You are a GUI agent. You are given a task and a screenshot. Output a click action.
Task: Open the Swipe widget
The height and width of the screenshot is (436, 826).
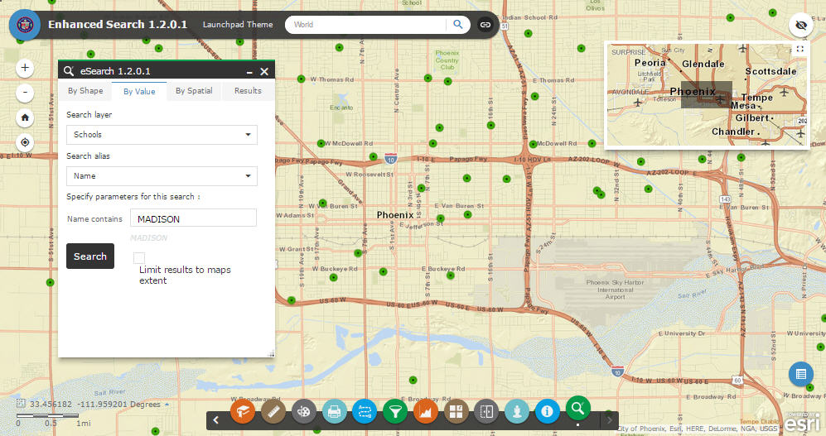(x=486, y=411)
